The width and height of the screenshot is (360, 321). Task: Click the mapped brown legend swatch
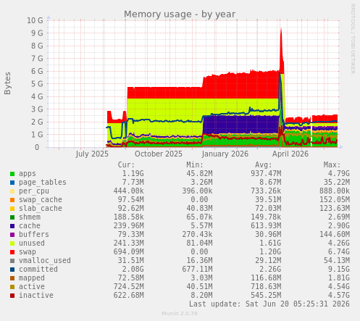(12, 278)
